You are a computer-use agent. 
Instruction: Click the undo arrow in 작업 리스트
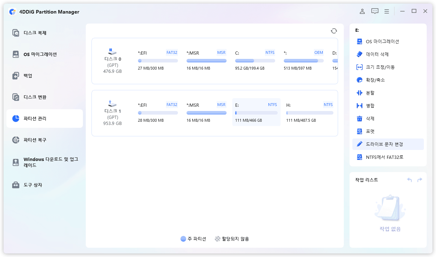point(409,180)
